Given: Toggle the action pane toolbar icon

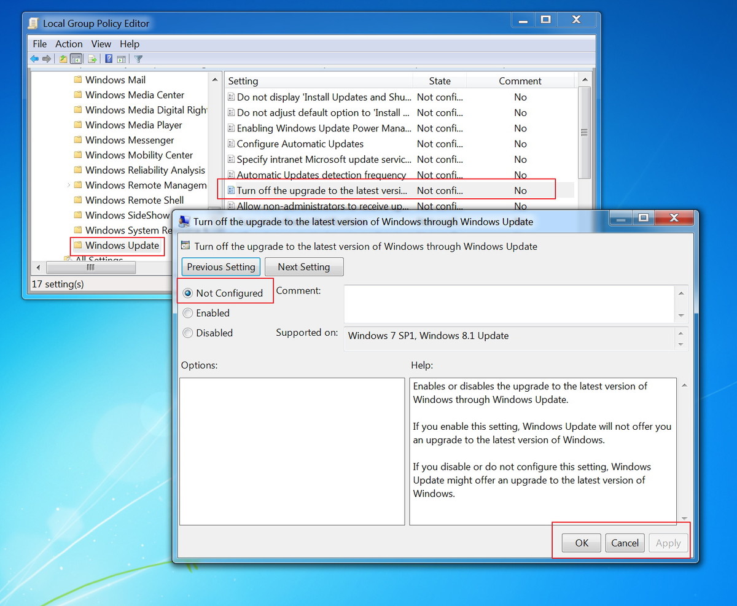Looking at the screenshot, I should coord(122,58).
